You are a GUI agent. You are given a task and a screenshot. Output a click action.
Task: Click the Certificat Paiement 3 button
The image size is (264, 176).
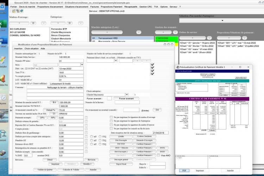point(144,152)
